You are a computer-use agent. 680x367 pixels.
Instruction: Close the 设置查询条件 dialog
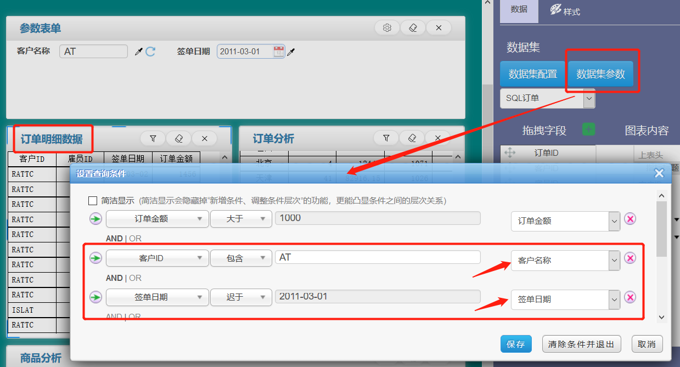[659, 173]
